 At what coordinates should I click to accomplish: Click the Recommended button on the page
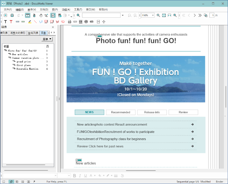point(121,112)
